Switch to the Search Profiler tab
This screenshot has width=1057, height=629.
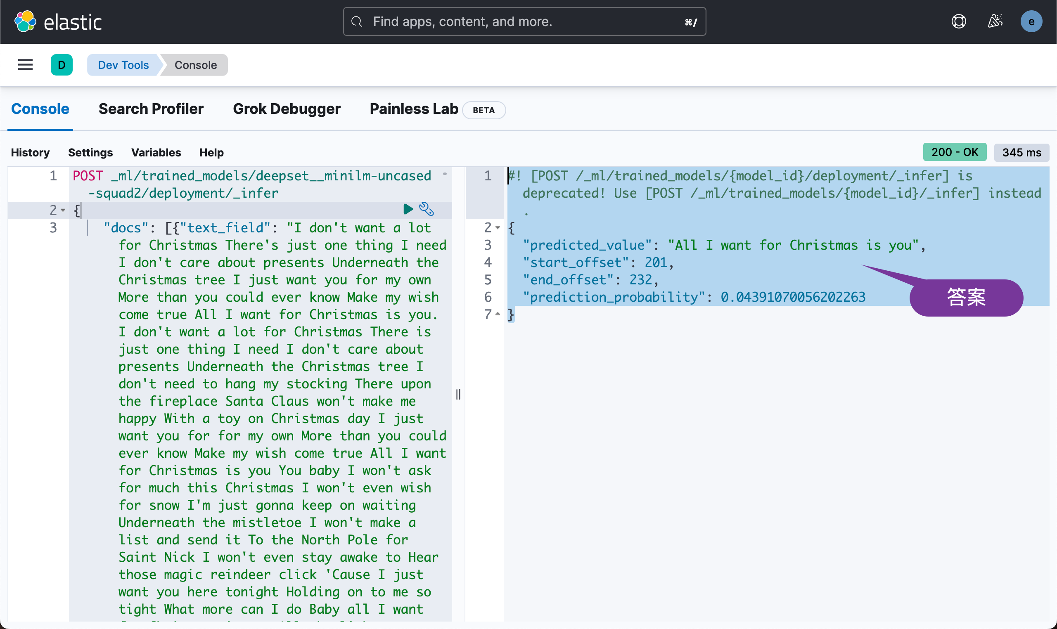point(151,109)
